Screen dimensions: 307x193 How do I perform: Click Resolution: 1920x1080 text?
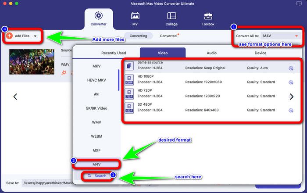(x=203, y=82)
